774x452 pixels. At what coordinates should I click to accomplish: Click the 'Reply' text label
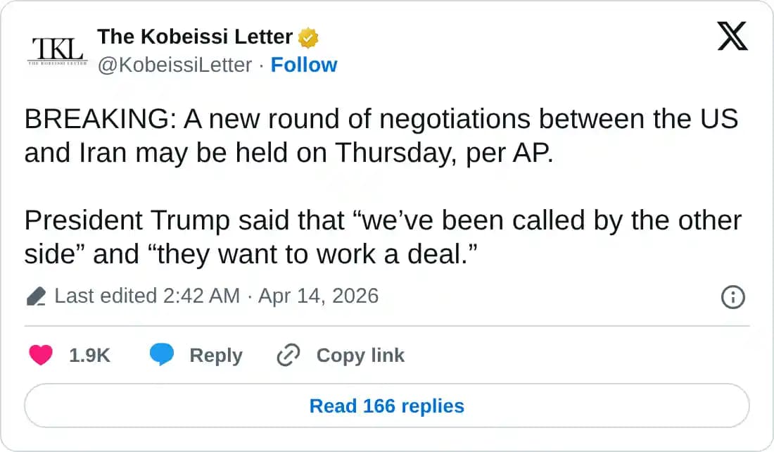(x=216, y=356)
